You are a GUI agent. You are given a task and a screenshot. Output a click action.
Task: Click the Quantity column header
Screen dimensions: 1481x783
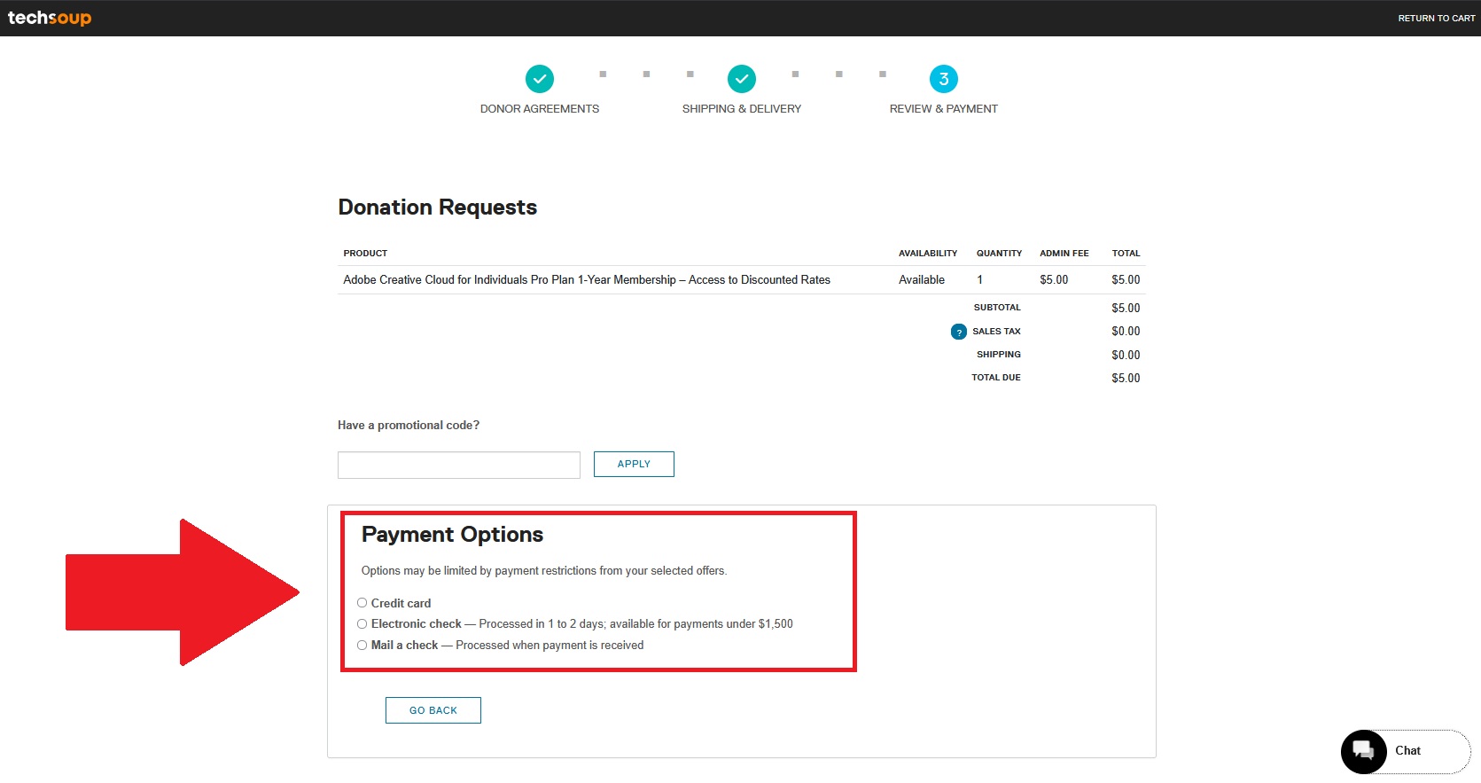(999, 254)
